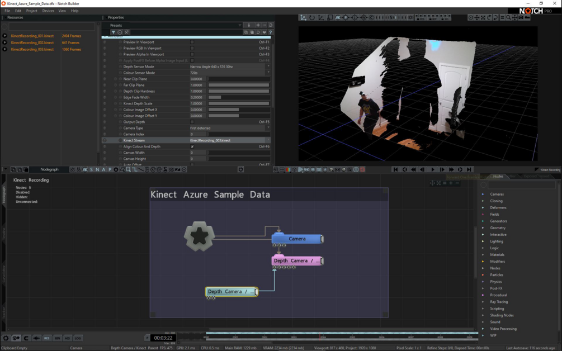Open the Devices menu
Screen dimensions: 562x351
(48, 11)
